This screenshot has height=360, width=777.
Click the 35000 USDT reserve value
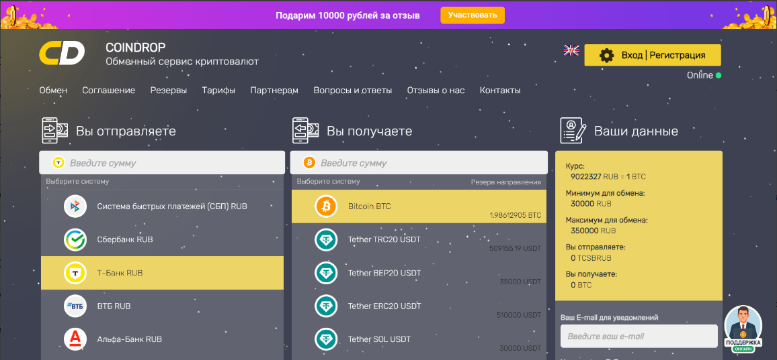[521, 282]
